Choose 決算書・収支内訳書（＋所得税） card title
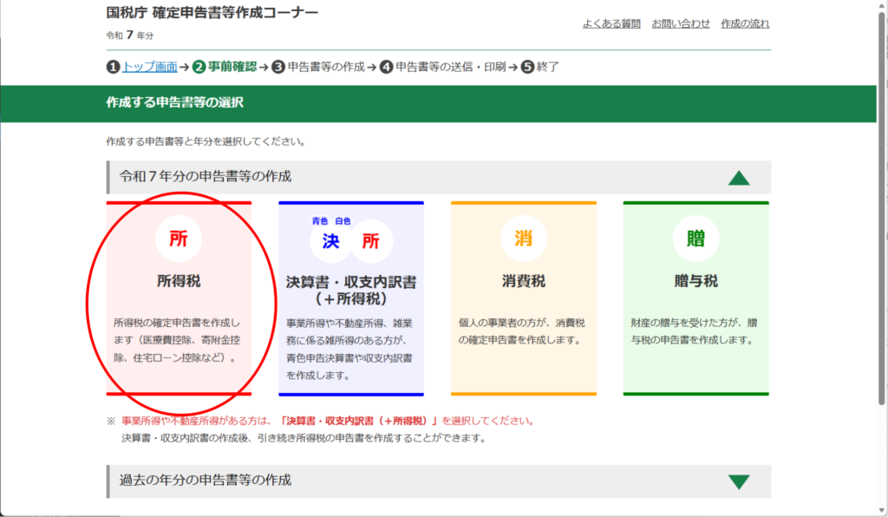This screenshot has height=517, width=888. pos(350,291)
